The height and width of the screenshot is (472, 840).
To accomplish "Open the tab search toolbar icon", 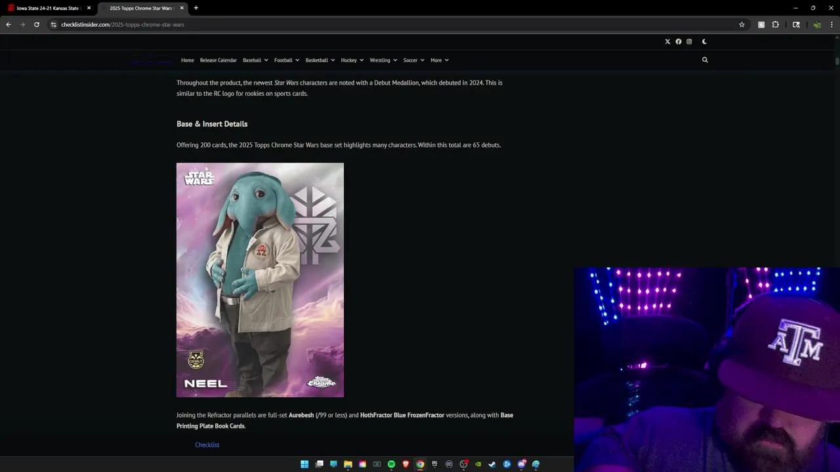I will (796, 24).
